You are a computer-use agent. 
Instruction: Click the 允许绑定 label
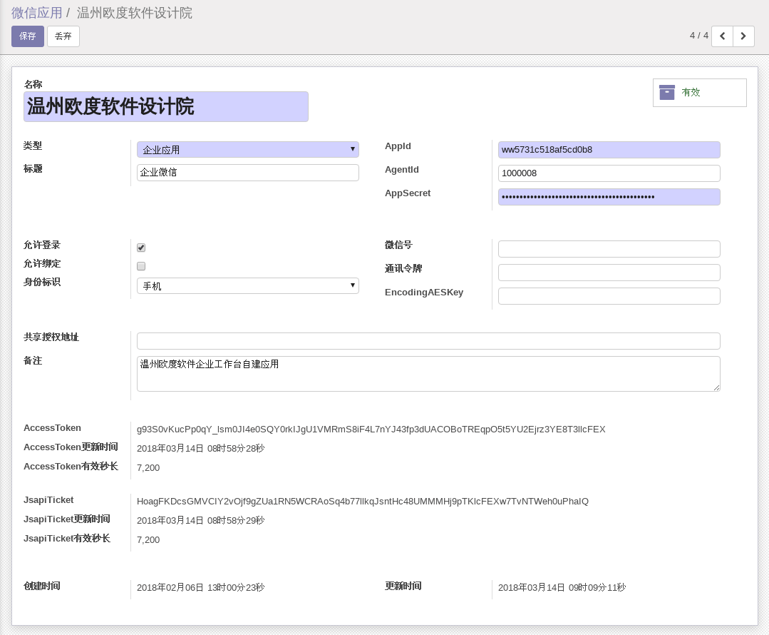pos(42,264)
